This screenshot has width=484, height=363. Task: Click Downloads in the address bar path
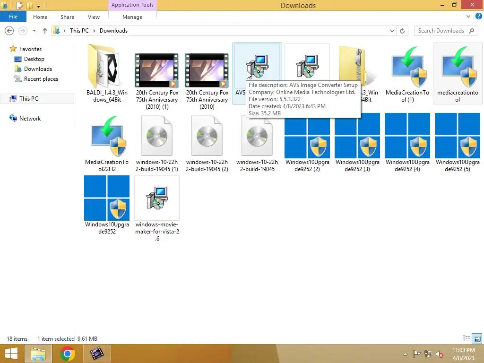(113, 31)
